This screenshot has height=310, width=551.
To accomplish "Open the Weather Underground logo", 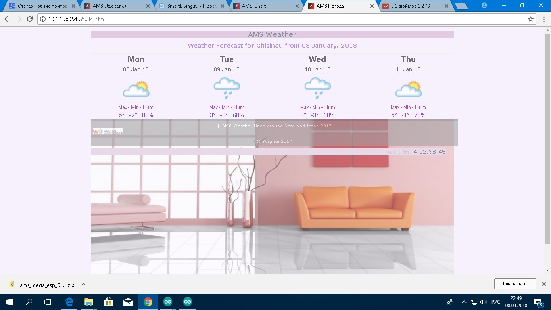I will point(107,130).
